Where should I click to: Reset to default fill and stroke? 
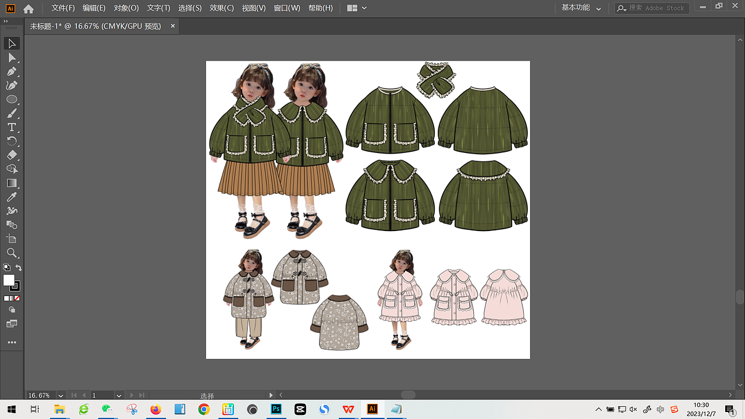6,268
